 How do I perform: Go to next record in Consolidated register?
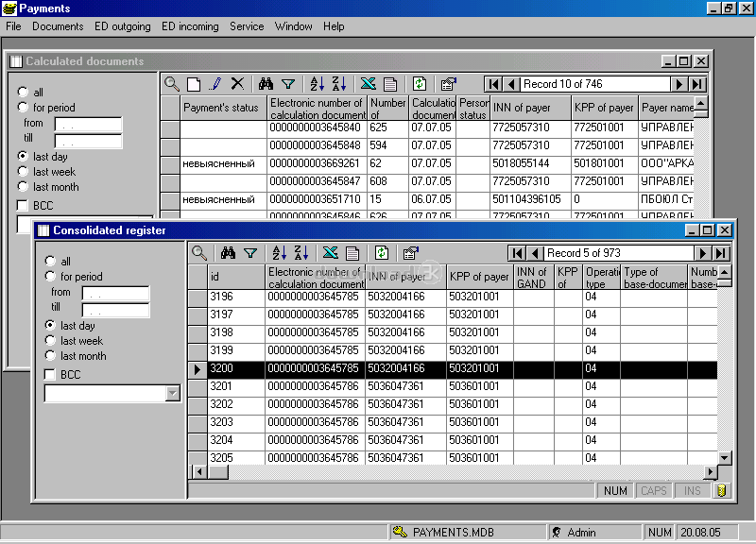click(702, 253)
